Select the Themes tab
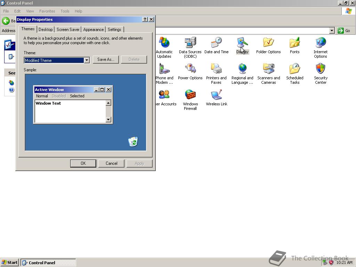 click(x=28, y=29)
